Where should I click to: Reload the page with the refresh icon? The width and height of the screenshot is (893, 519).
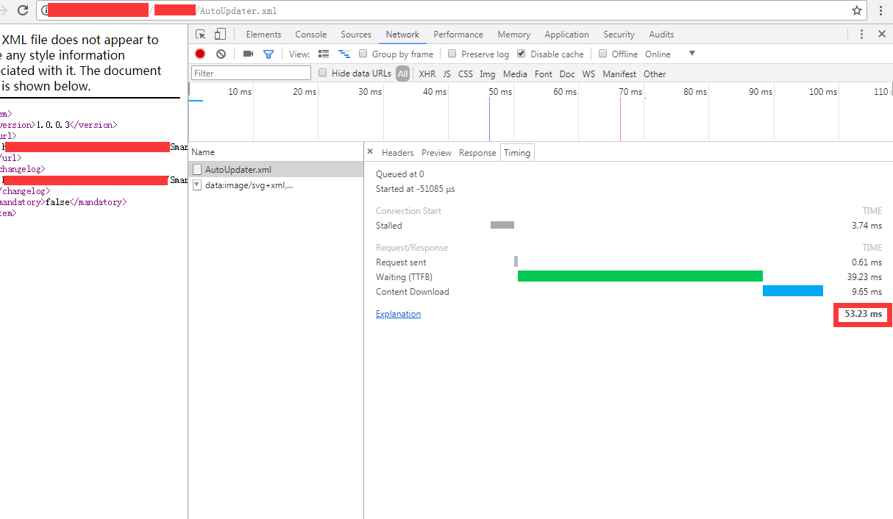pos(23,10)
